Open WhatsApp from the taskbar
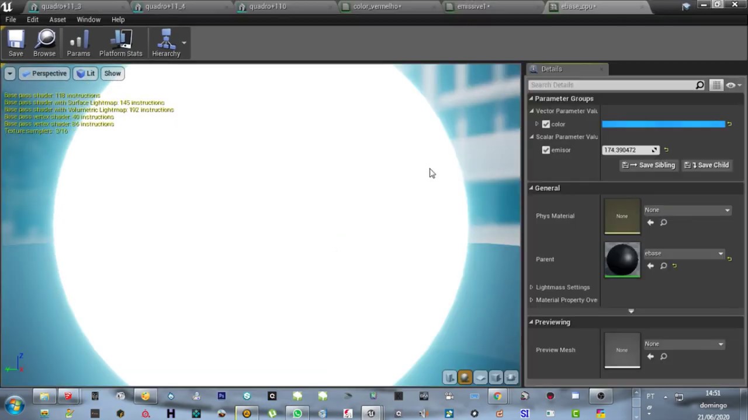748x420 pixels. click(297, 414)
